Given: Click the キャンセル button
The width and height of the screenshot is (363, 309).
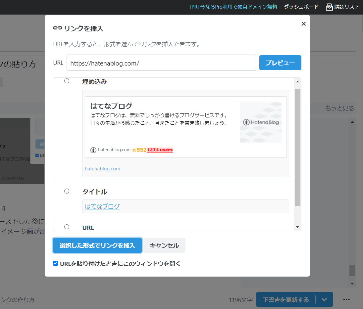Looking at the screenshot, I should tap(164, 245).
